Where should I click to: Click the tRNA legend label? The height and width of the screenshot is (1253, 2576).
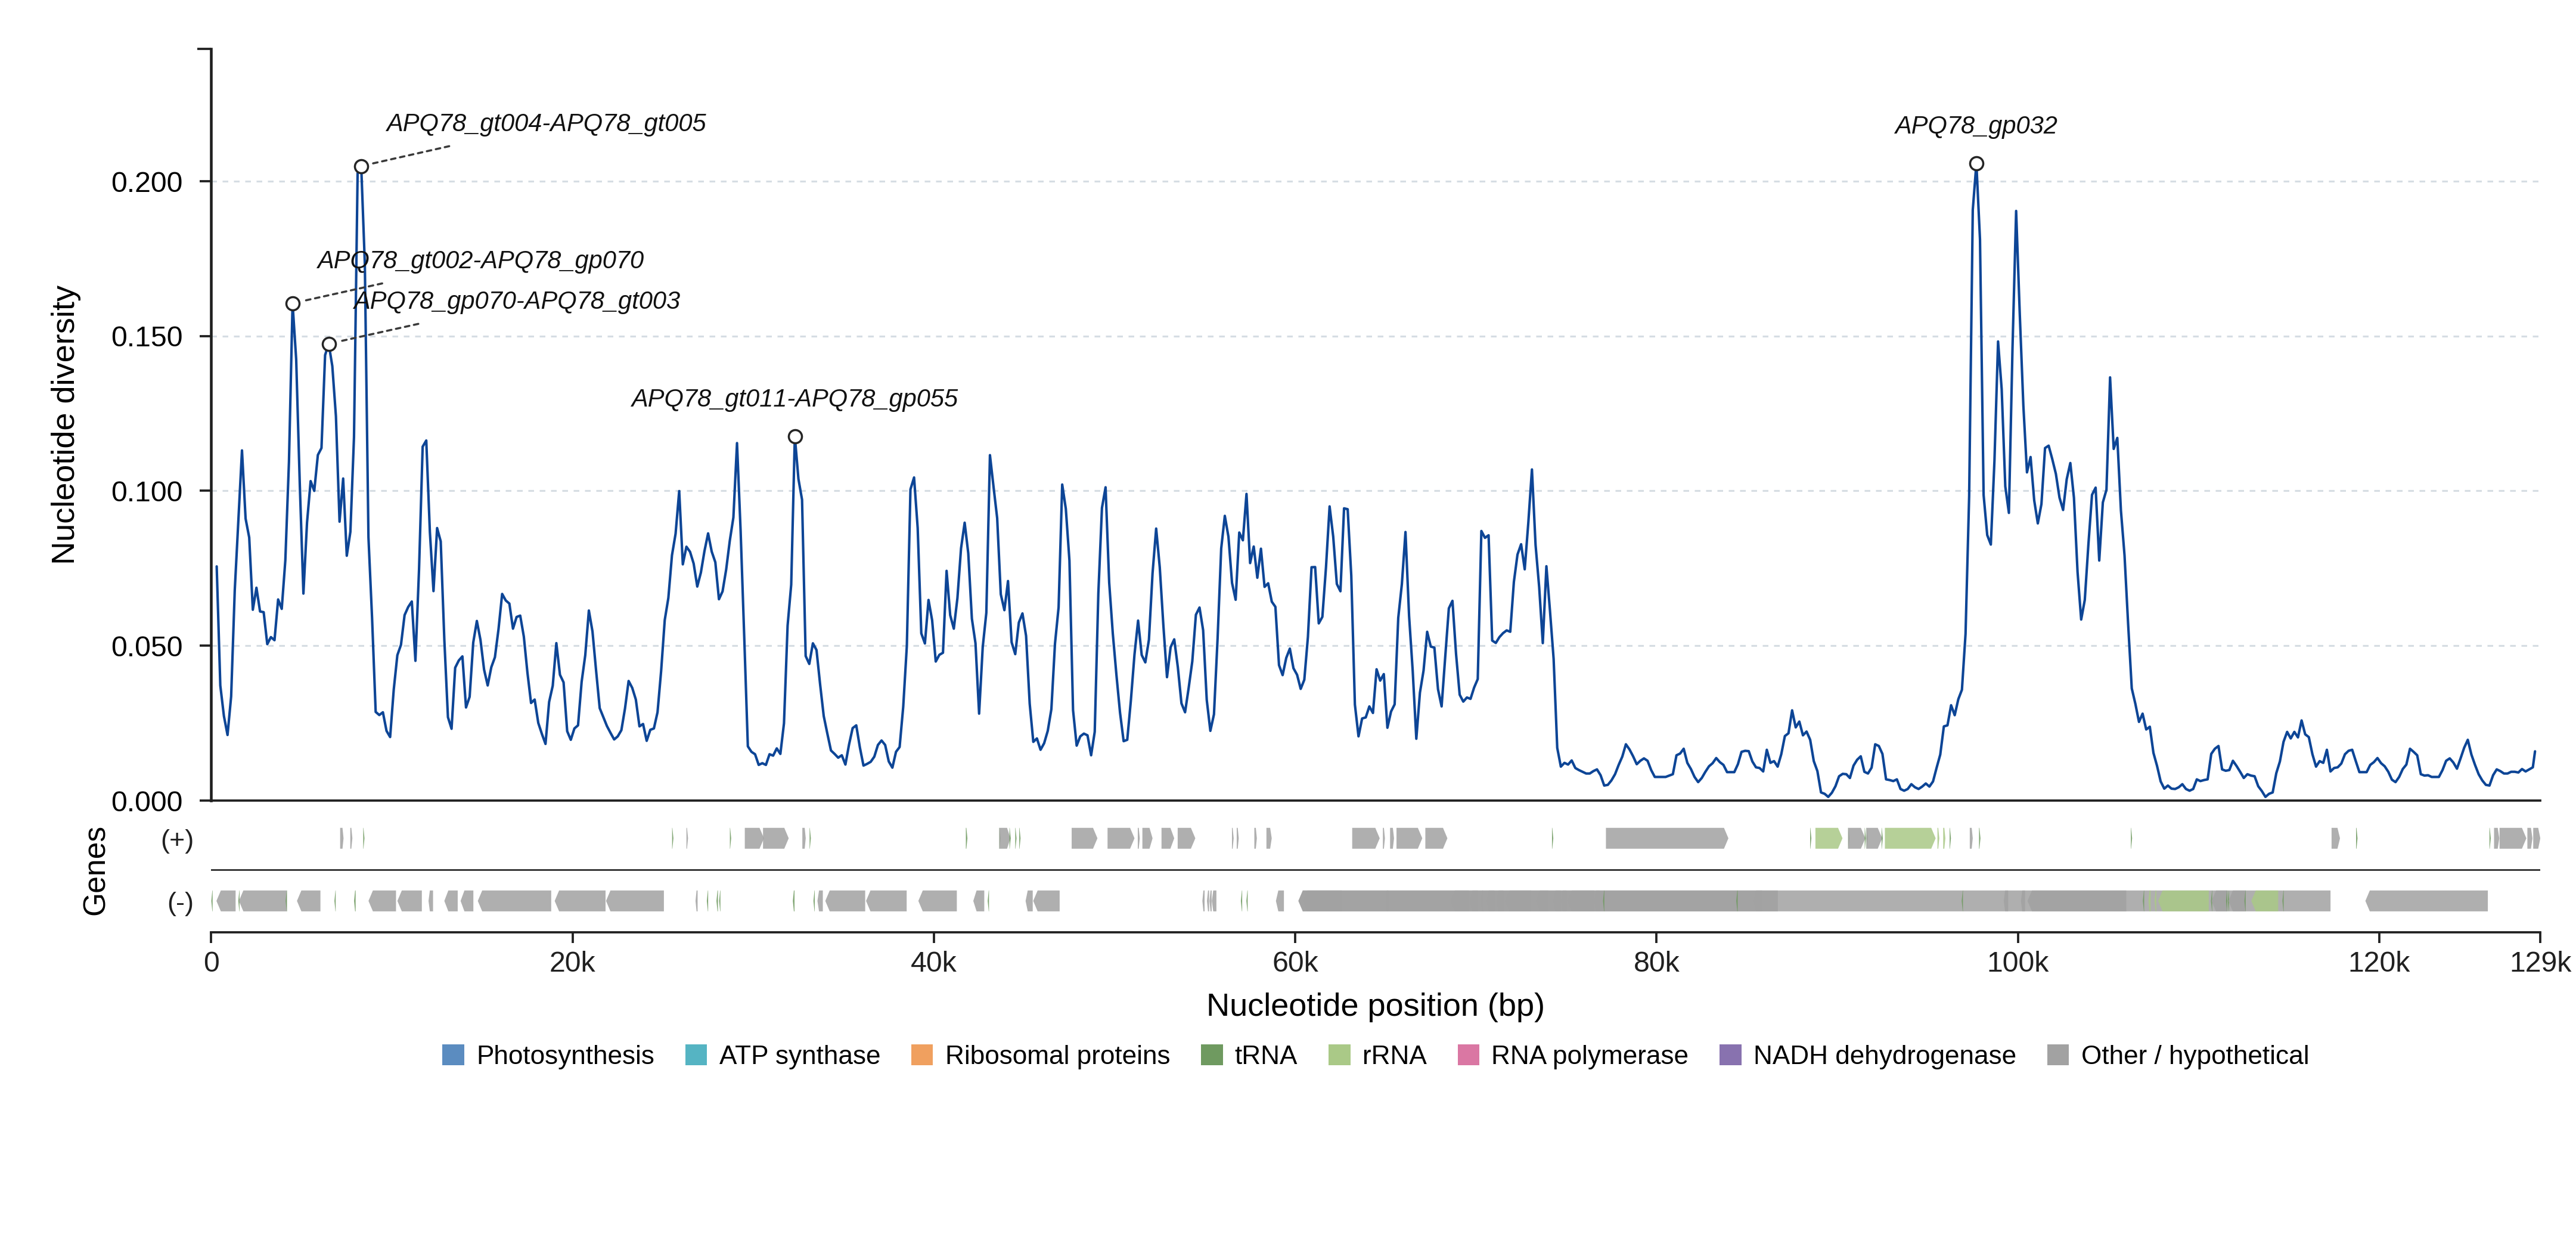coord(1266,1055)
